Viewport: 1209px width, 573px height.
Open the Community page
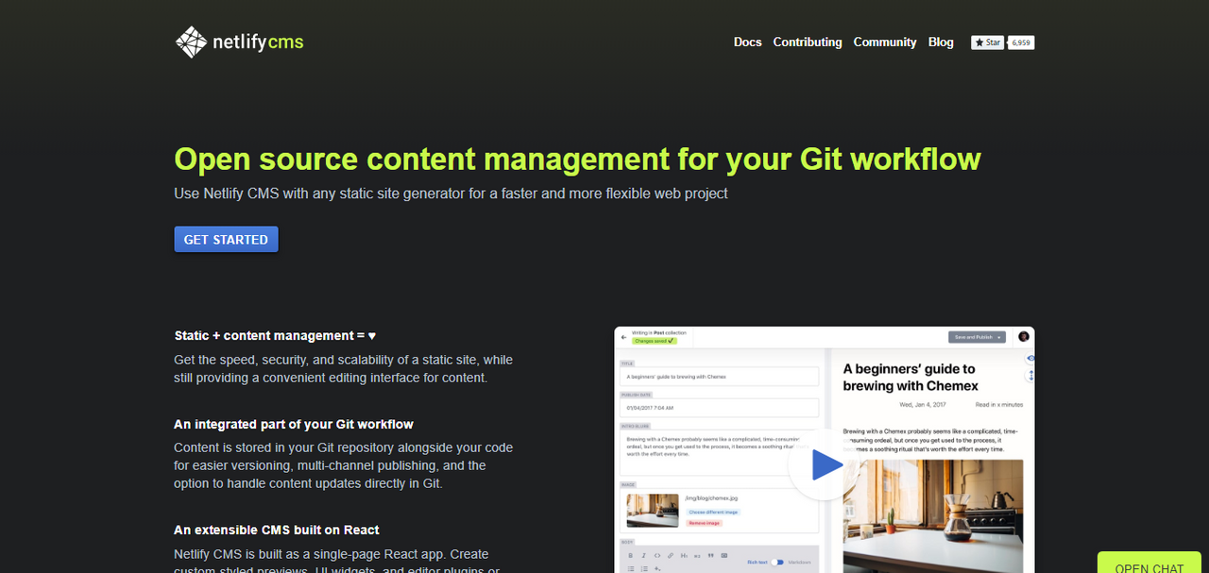884,42
